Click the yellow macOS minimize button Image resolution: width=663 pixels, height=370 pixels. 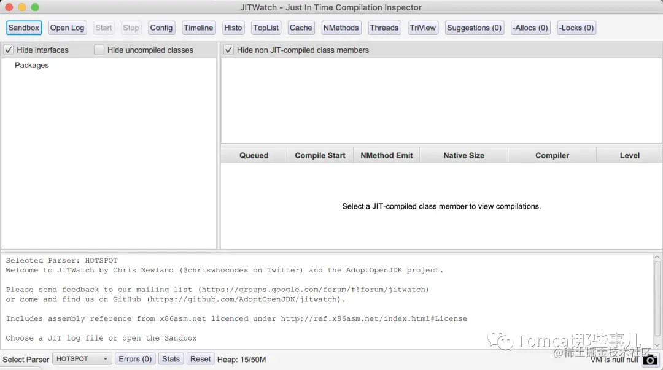point(22,7)
